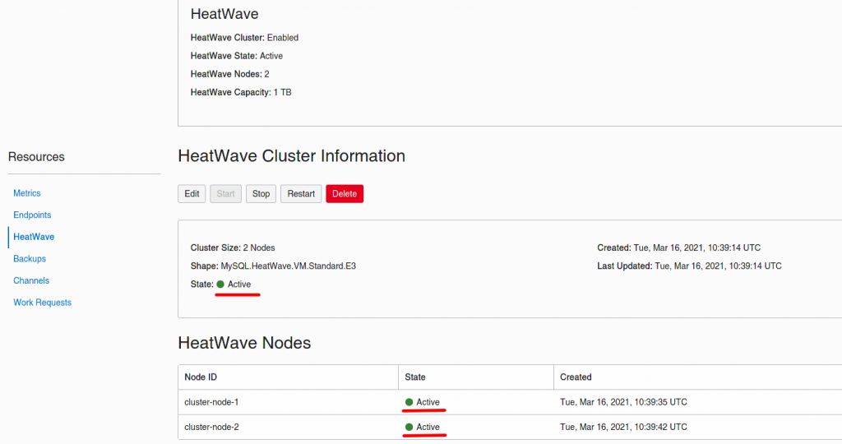Open Metrics in Resources sidebar
The image size is (842, 444).
tap(27, 193)
